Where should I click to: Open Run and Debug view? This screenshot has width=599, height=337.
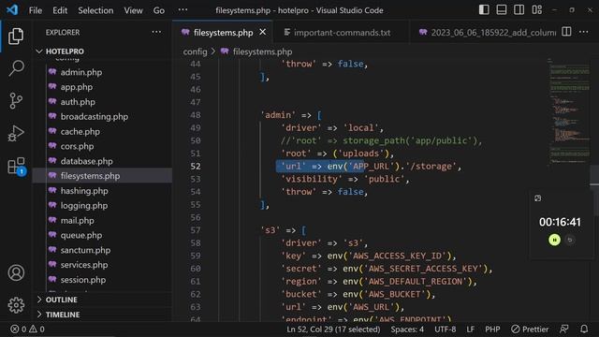[16, 133]
